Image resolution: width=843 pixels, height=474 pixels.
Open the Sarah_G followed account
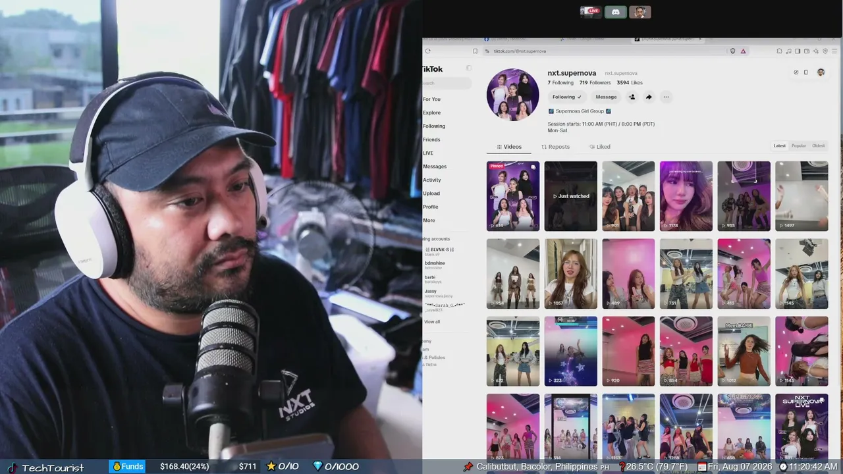pyautogui.click(x=445, y=307)
